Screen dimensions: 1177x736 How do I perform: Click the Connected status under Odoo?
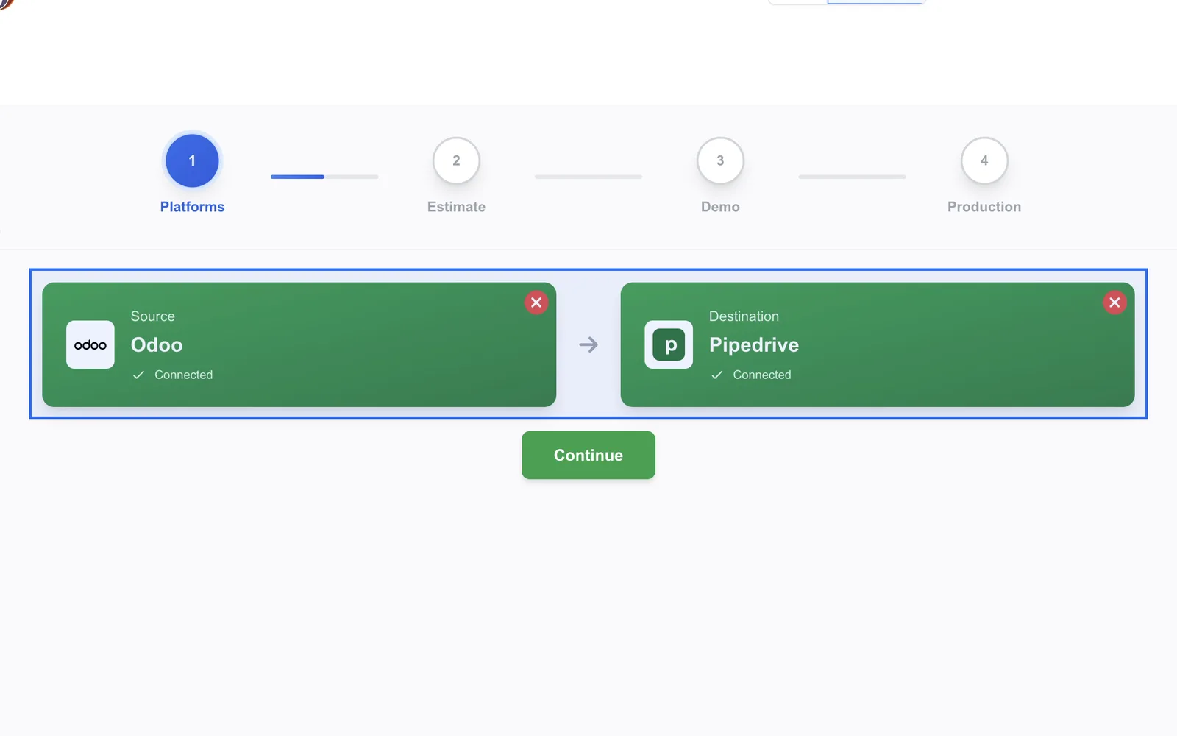pos(183,375)
